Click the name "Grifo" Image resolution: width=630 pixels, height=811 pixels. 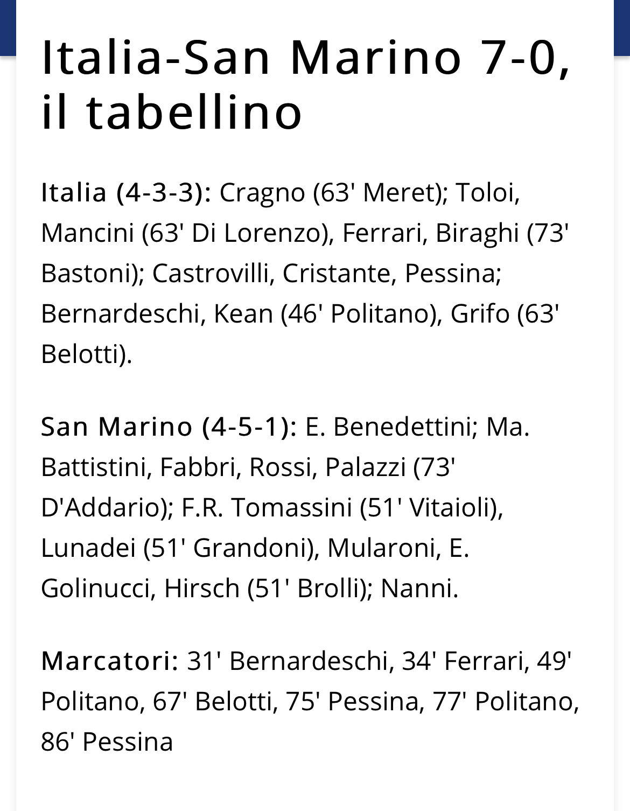click(480, 313)
